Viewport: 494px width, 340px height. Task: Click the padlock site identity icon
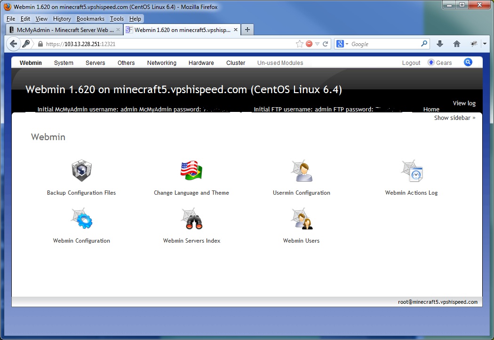(x=40, y=44)
